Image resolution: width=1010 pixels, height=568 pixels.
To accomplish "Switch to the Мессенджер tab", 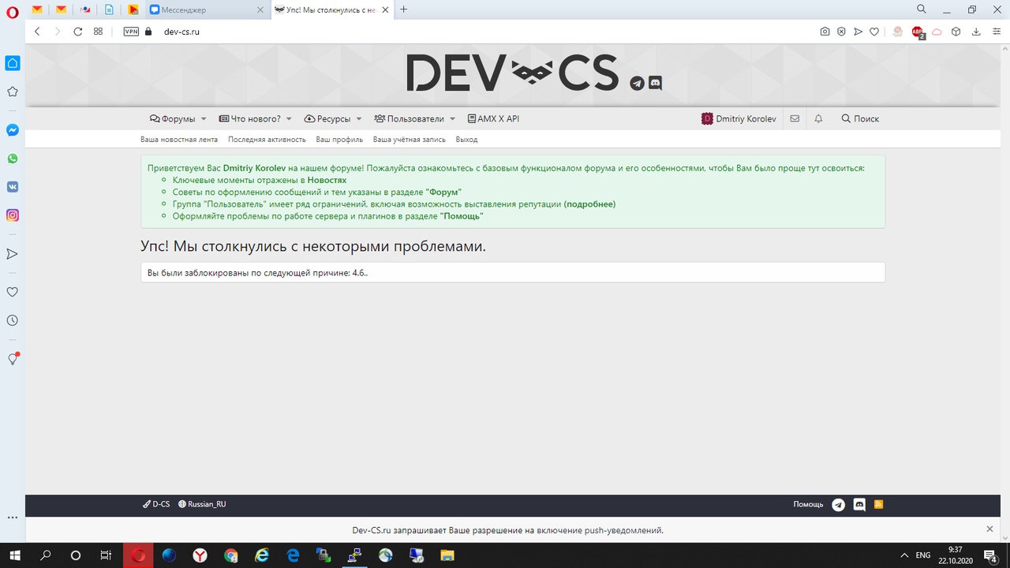I will pos(207,10).
